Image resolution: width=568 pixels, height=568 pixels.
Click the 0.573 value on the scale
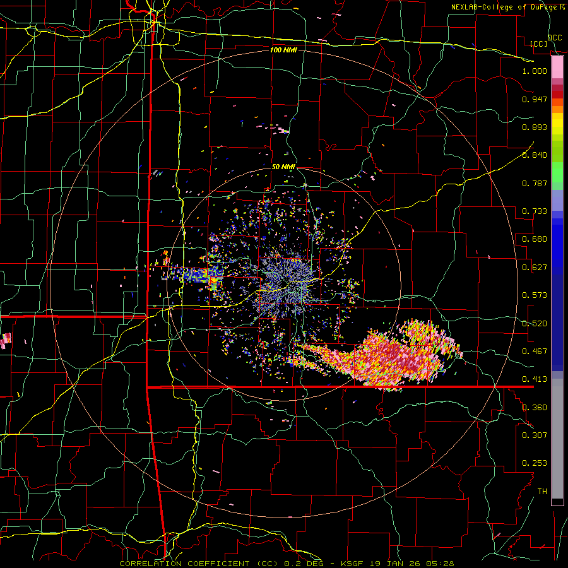tap(535, 295)
